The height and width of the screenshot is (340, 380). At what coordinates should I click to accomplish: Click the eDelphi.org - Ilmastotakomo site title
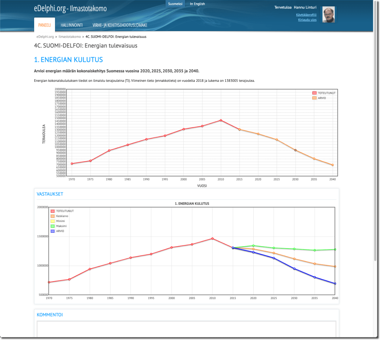[70, 9]
